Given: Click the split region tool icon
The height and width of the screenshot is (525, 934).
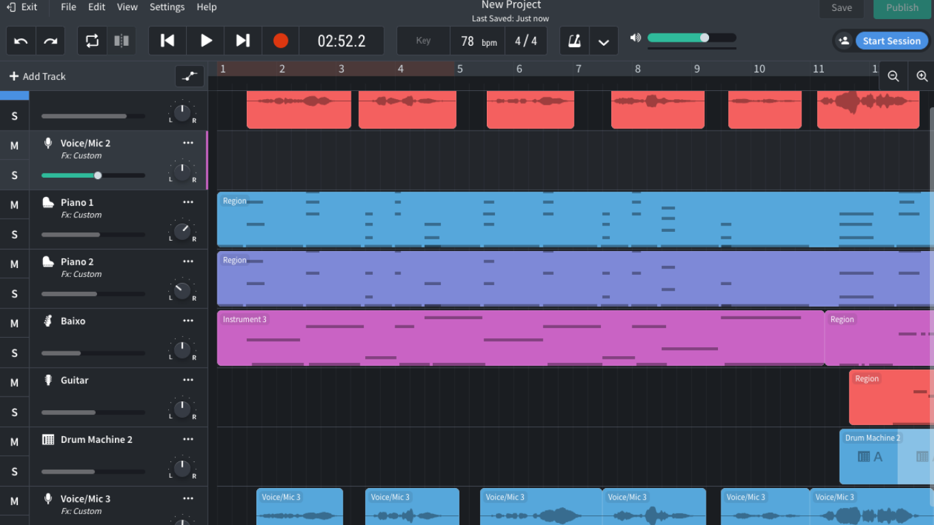Looking at the screenshot, I should pos(122,41).
